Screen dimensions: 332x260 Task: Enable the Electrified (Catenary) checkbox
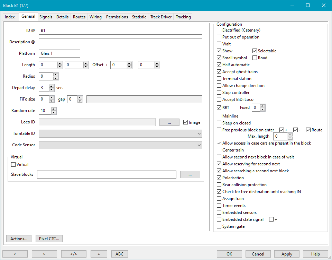pyautogui.click(x=219, y=31)
